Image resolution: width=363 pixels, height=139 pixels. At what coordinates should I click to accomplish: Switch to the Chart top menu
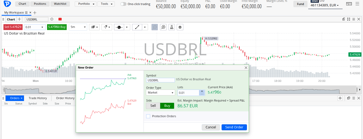(x=22, y=4)
